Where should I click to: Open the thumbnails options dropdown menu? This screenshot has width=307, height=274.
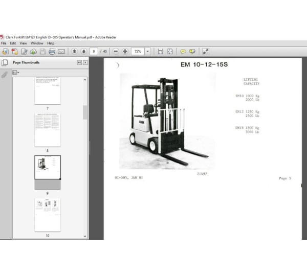click(16, 73)
